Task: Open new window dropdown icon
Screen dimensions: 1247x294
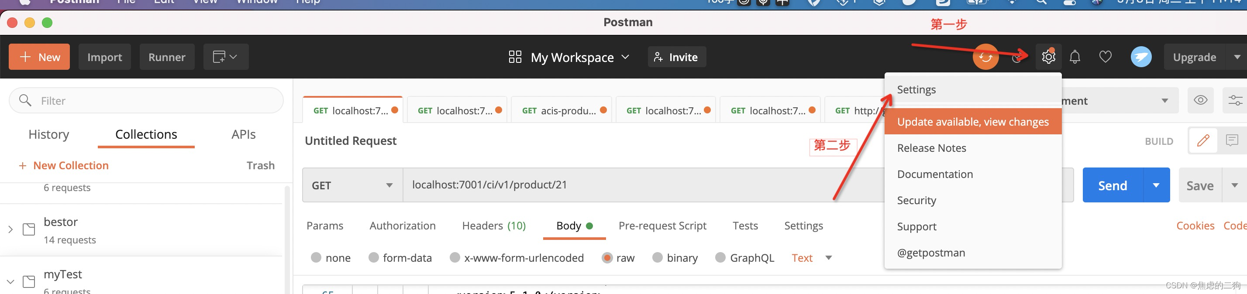Action: (x=226, y=57)
